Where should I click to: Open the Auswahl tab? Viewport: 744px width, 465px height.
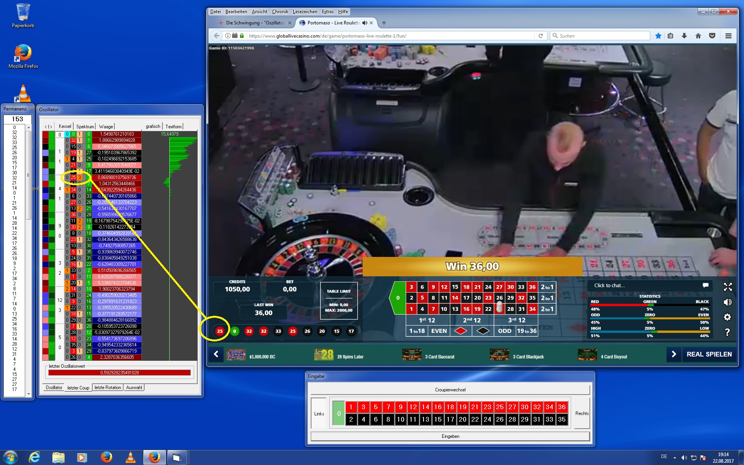click(134, 387)
